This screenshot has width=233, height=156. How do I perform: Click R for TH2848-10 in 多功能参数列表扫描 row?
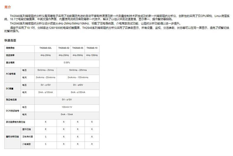point(92,122)
